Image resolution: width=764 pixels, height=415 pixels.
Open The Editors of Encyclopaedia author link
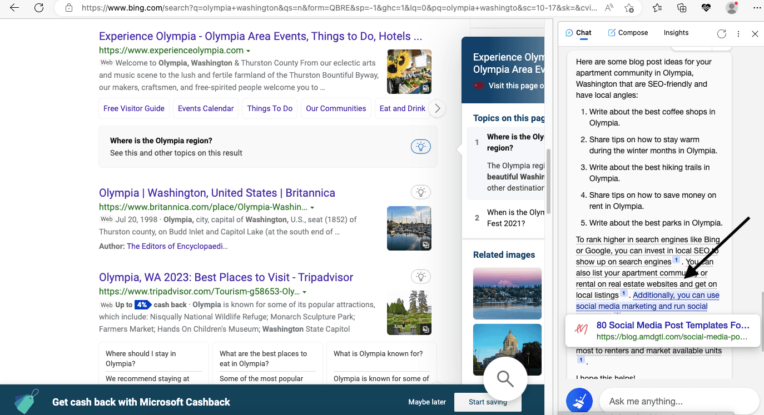[177, 246]
